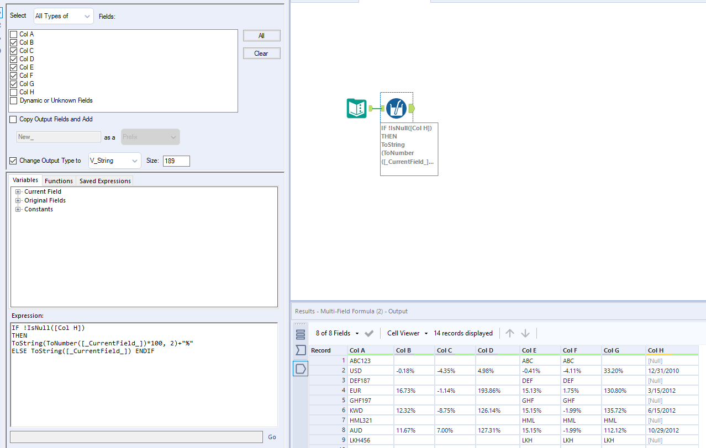
Task: Click the up arrow to view previous results
Action: pos(509,333)
